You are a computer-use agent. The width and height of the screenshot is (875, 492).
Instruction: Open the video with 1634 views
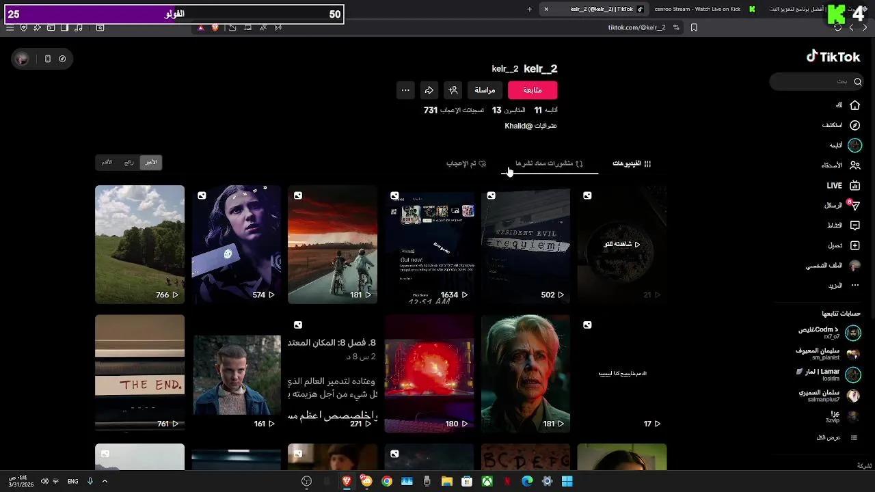coord(429,245)
